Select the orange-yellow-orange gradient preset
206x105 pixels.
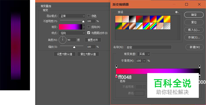tap(167, 19)
